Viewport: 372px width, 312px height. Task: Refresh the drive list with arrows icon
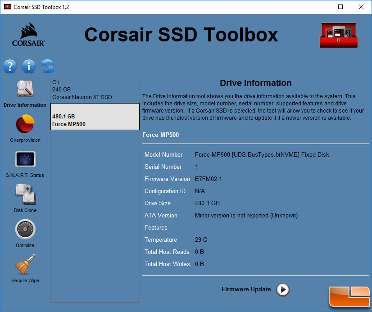tap(47, 66)
